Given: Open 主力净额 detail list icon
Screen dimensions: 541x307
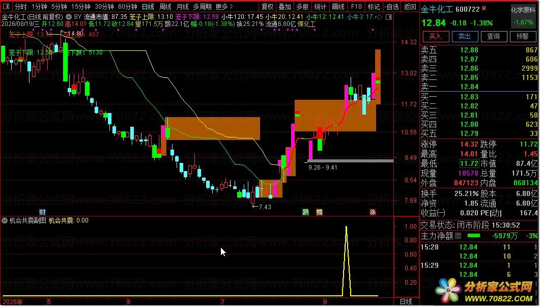Looking at the screenshot, I should tap(458, 236).
